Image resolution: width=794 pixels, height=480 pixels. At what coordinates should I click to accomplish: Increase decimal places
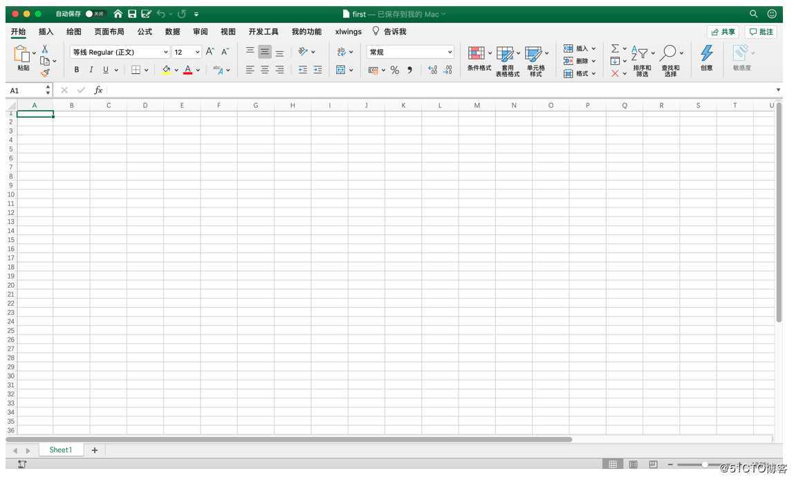[x=432, y=70]
